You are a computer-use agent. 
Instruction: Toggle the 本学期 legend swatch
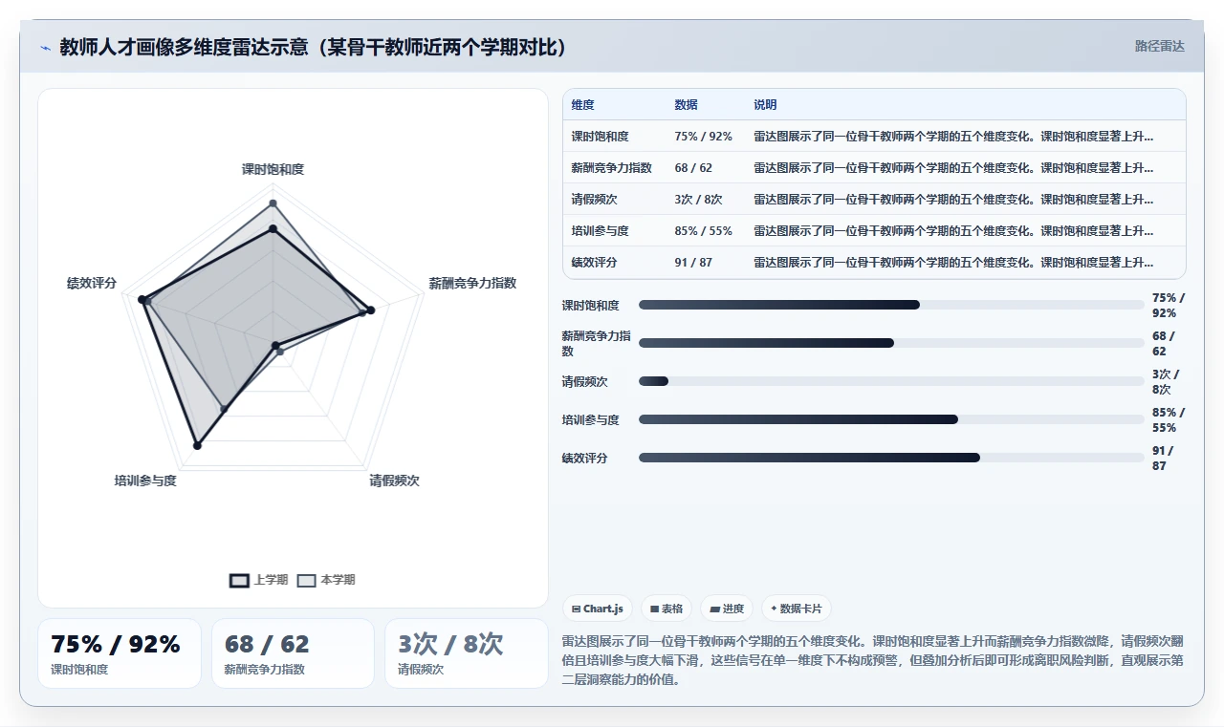tap(306, 581)
